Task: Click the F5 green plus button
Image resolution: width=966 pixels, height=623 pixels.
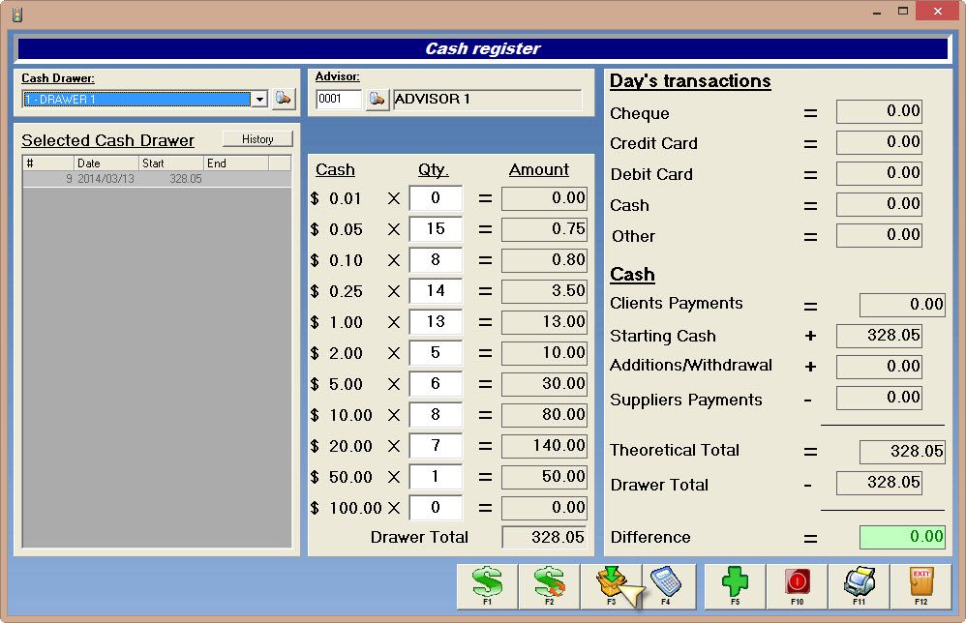Action: point(735,586)
